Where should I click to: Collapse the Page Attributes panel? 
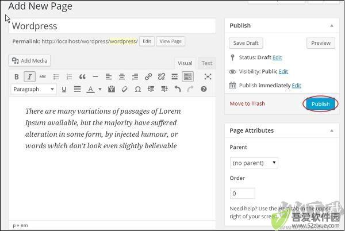(x=332, y=131)
